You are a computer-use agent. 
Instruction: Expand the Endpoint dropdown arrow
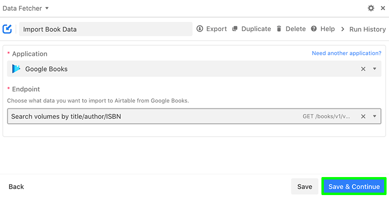(374, 116)
